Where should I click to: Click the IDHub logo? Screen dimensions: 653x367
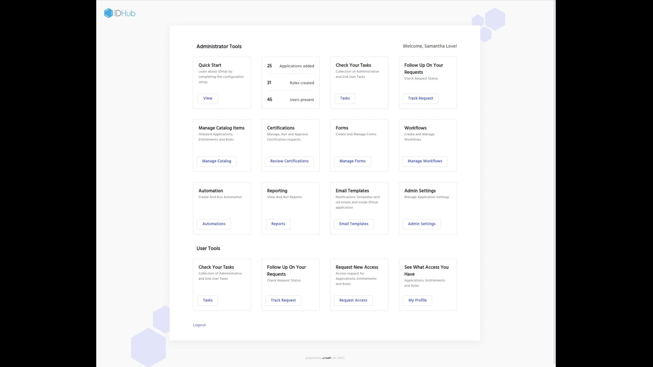point(120,13)
